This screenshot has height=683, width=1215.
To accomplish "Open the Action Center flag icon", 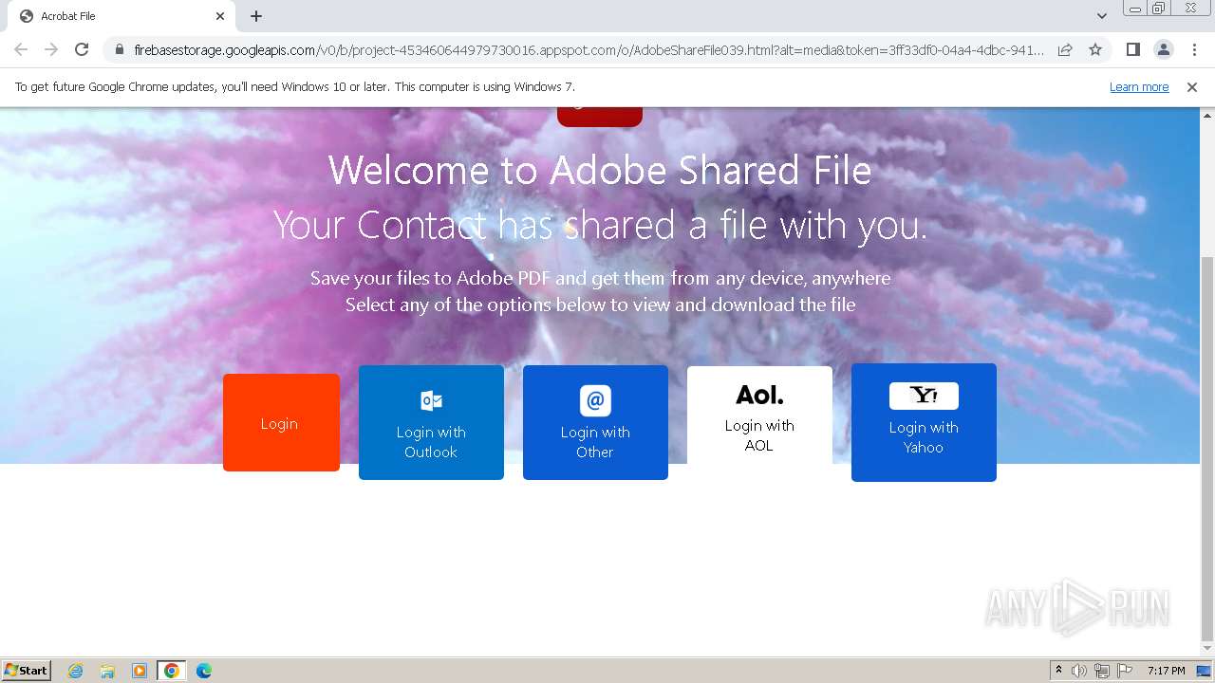I will 1125,671.
